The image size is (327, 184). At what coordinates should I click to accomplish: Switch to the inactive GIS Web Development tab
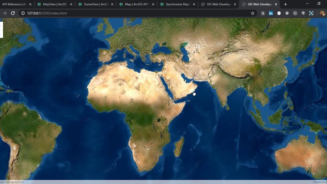[x=218, y=4]
